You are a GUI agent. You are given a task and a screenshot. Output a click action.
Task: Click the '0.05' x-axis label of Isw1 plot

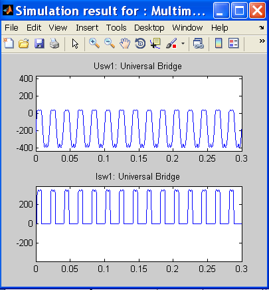click(70, 269)
